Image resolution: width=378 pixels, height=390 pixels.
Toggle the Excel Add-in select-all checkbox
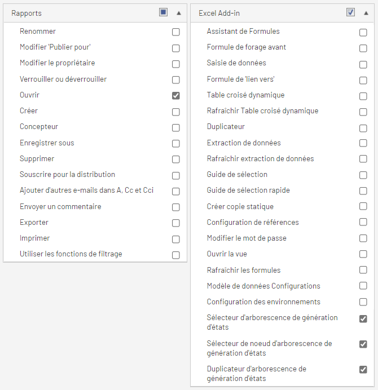click(x=350, y=12)
